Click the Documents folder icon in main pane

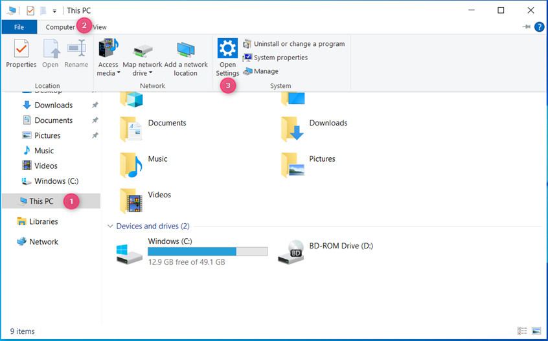131,129
